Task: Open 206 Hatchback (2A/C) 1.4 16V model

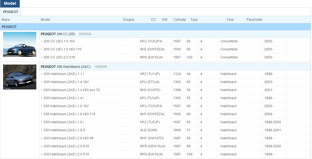Action: pyautogui.click(x=66, y=82)
